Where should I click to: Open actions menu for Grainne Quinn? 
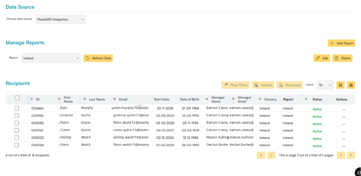344,116
